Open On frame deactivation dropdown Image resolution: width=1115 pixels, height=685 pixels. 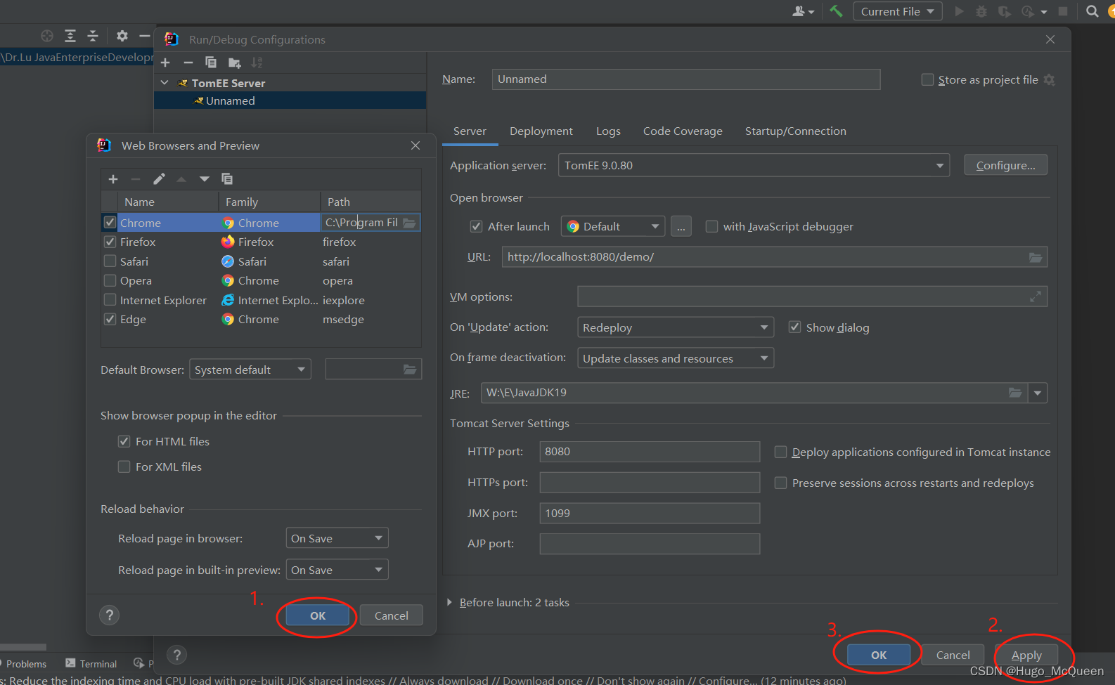(675, 358)
